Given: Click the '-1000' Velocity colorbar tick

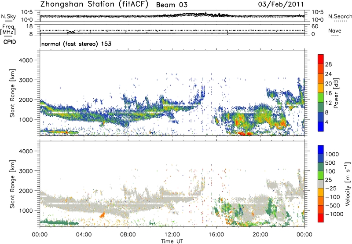Looking at the screenshot, I should click(x=334, y=214).
